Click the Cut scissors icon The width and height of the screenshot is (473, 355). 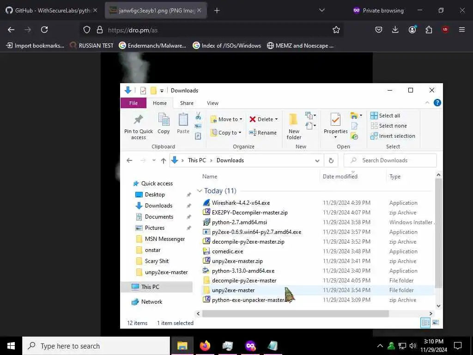coord(198,116)
